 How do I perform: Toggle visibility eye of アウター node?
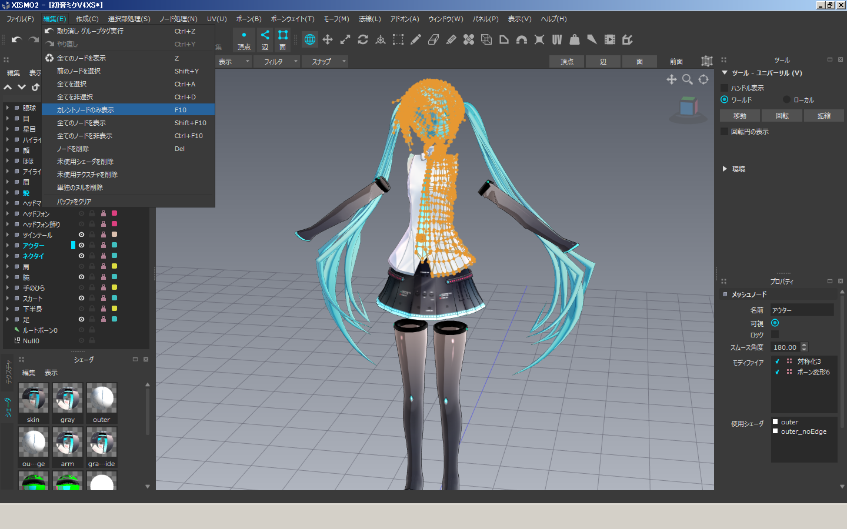81,245
